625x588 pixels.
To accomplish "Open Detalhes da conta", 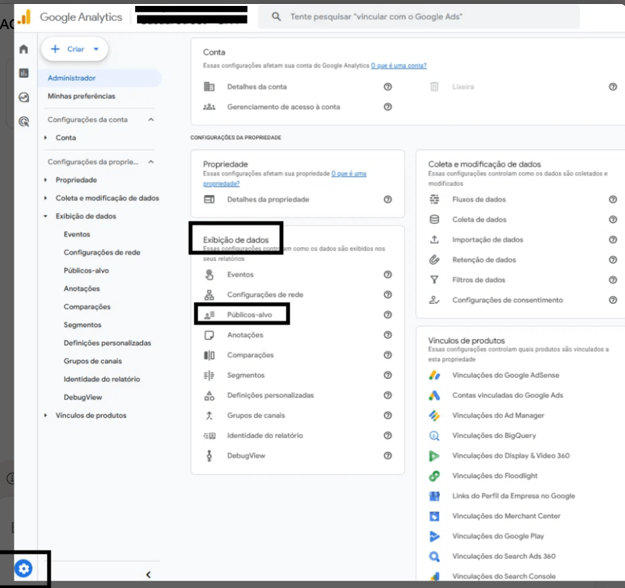I will (257, 86).
